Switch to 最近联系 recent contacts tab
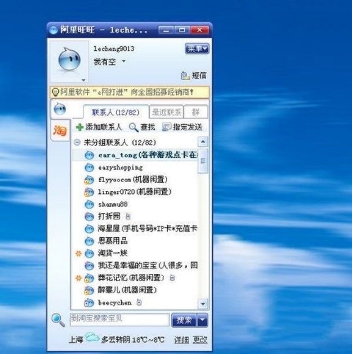 (167, 112)
